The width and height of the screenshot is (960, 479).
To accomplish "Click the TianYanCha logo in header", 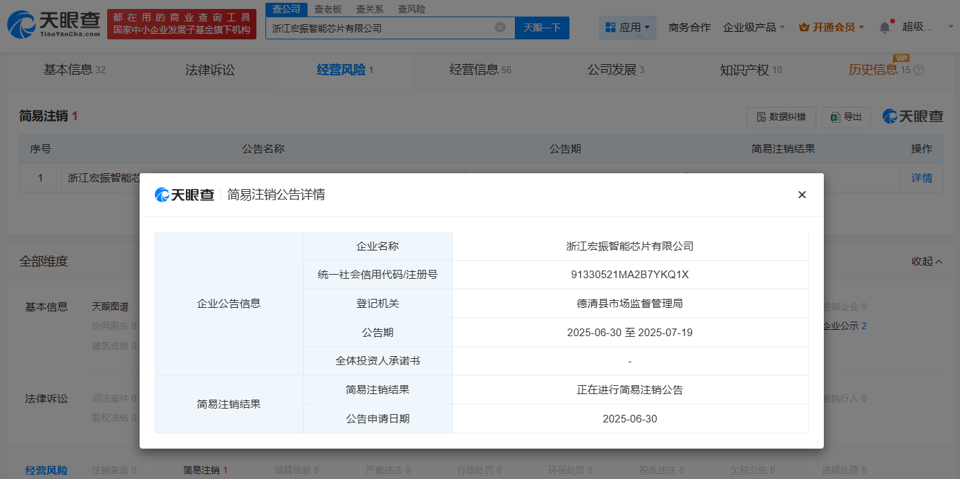I will coord(54,25).
